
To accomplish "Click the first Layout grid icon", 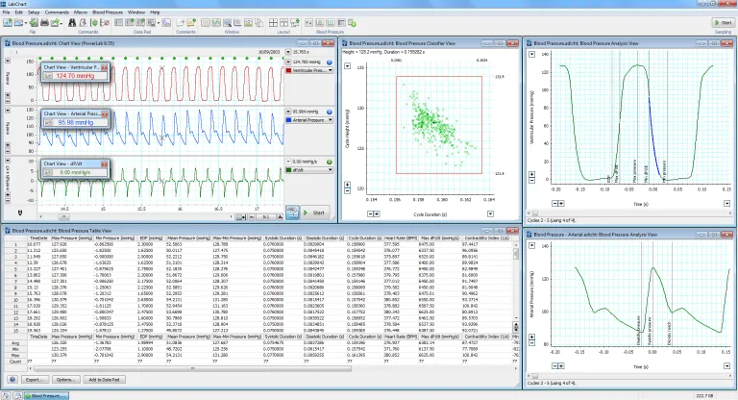I will click(273, 23).
